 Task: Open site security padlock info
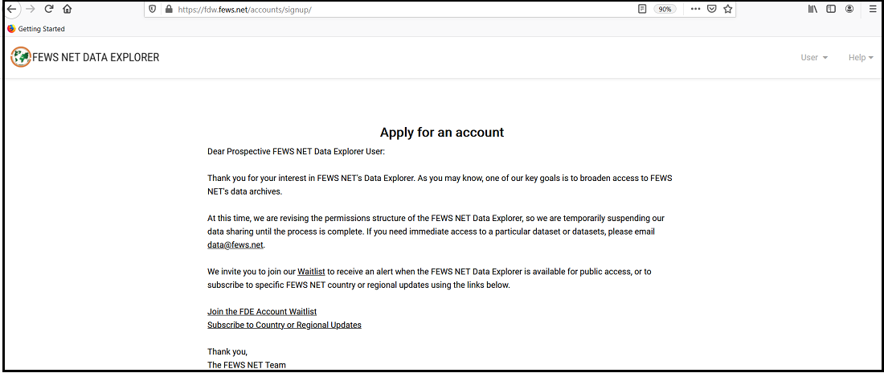tap(168, 9)
